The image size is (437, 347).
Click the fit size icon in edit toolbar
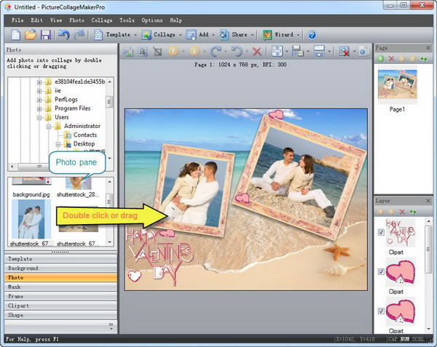[319, 52]
